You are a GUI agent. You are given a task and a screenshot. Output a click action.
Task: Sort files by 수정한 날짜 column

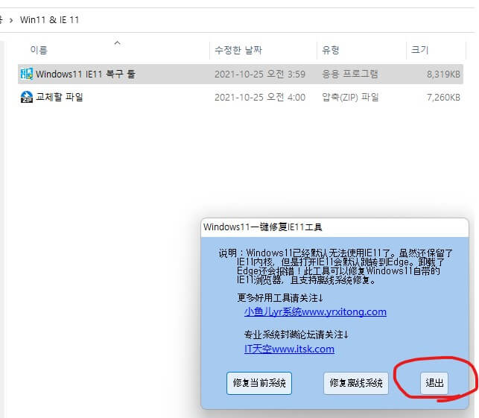(238, 50)
